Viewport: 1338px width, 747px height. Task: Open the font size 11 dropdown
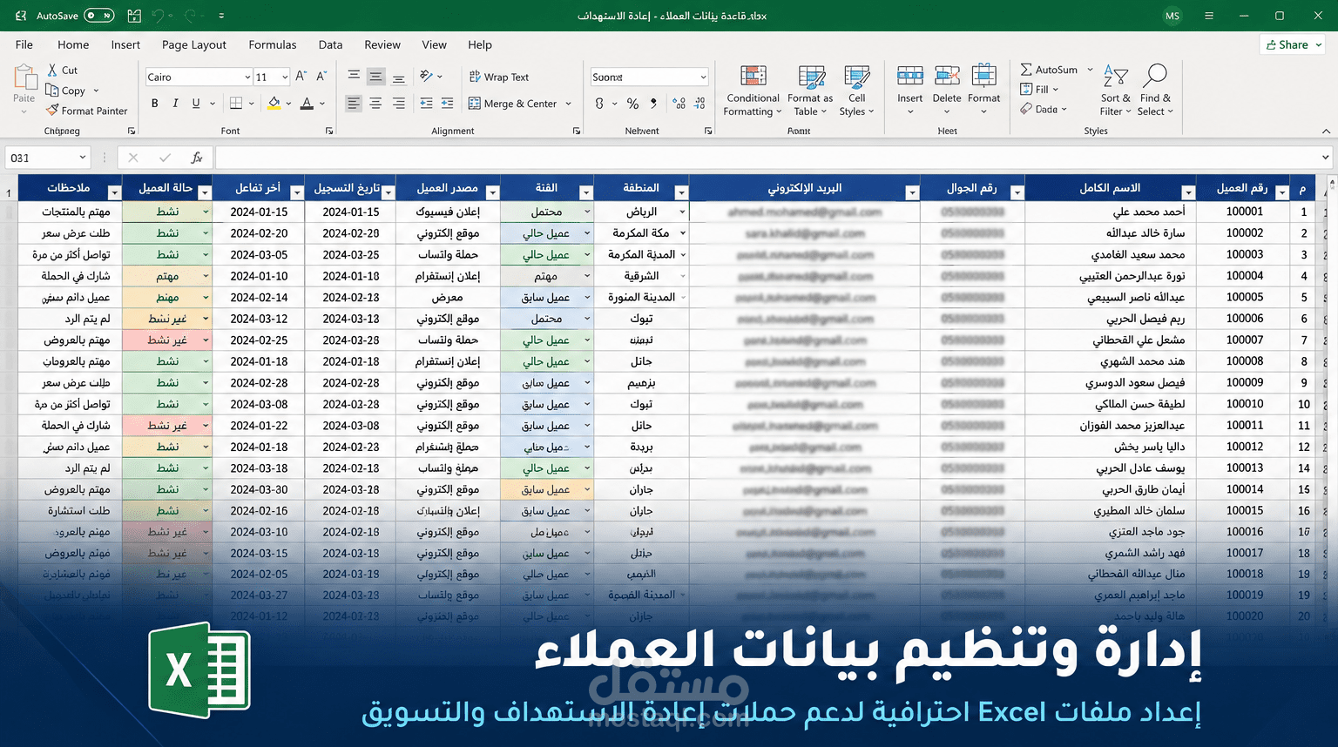point(284,77)
